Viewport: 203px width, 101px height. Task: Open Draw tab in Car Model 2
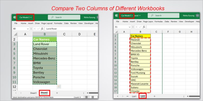[x=38, y=23]
